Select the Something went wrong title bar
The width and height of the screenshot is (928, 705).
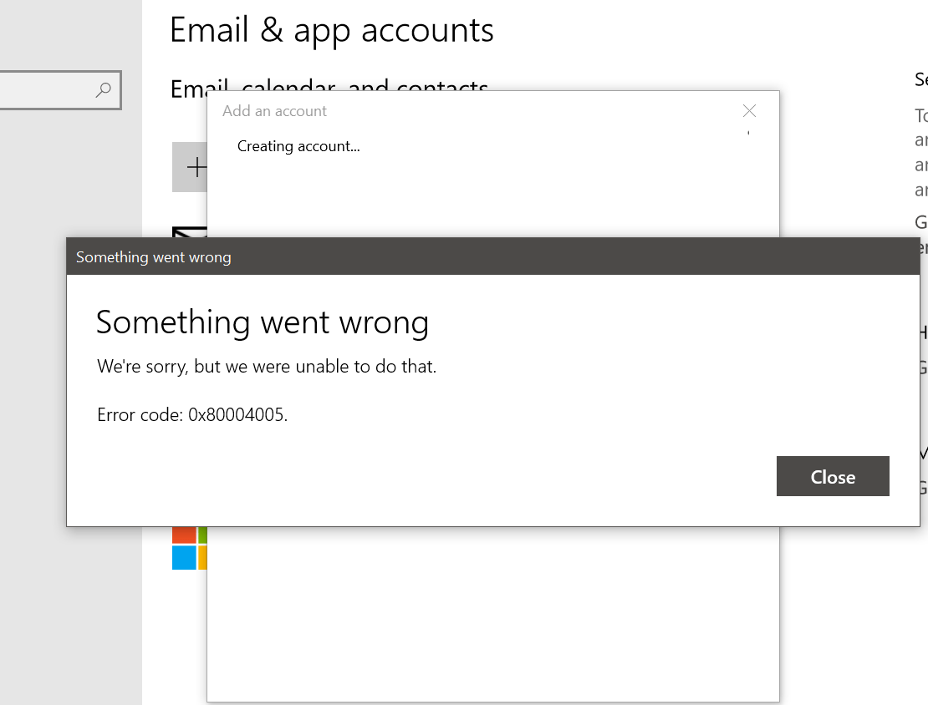pos(153,256)
